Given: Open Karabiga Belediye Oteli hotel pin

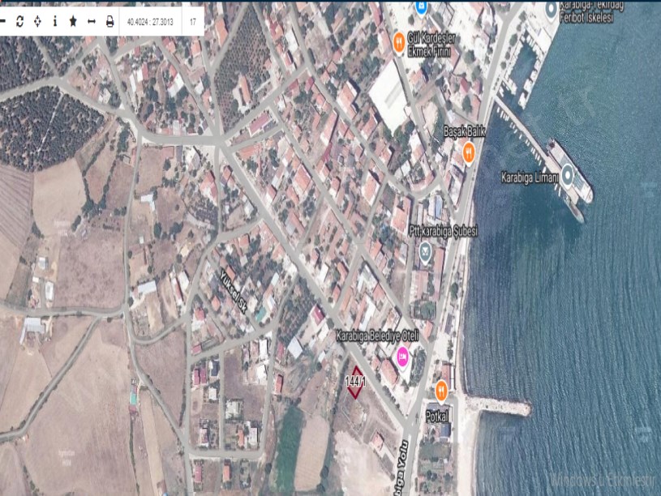Looking at the screenshot, I should coord(402,355).
